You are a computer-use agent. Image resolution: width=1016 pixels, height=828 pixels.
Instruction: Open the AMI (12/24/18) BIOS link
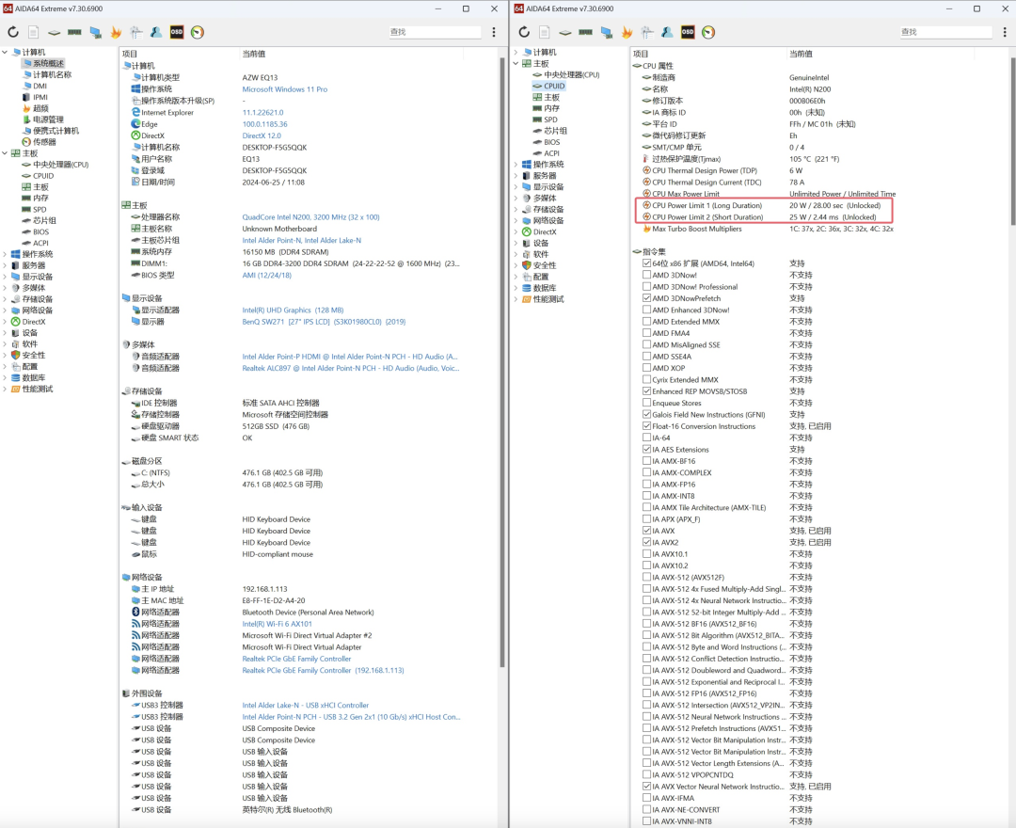pyautogui.click(x=266, y=275)
